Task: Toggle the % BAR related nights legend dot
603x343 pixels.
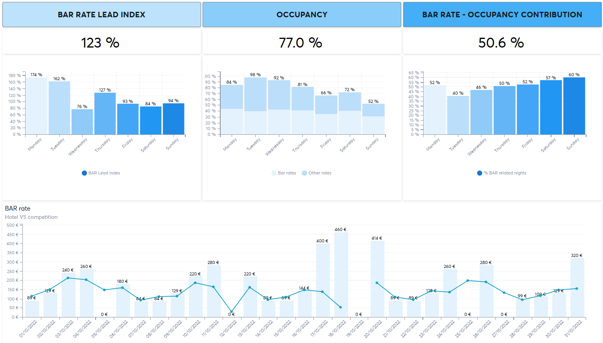Action: (479, 173)
